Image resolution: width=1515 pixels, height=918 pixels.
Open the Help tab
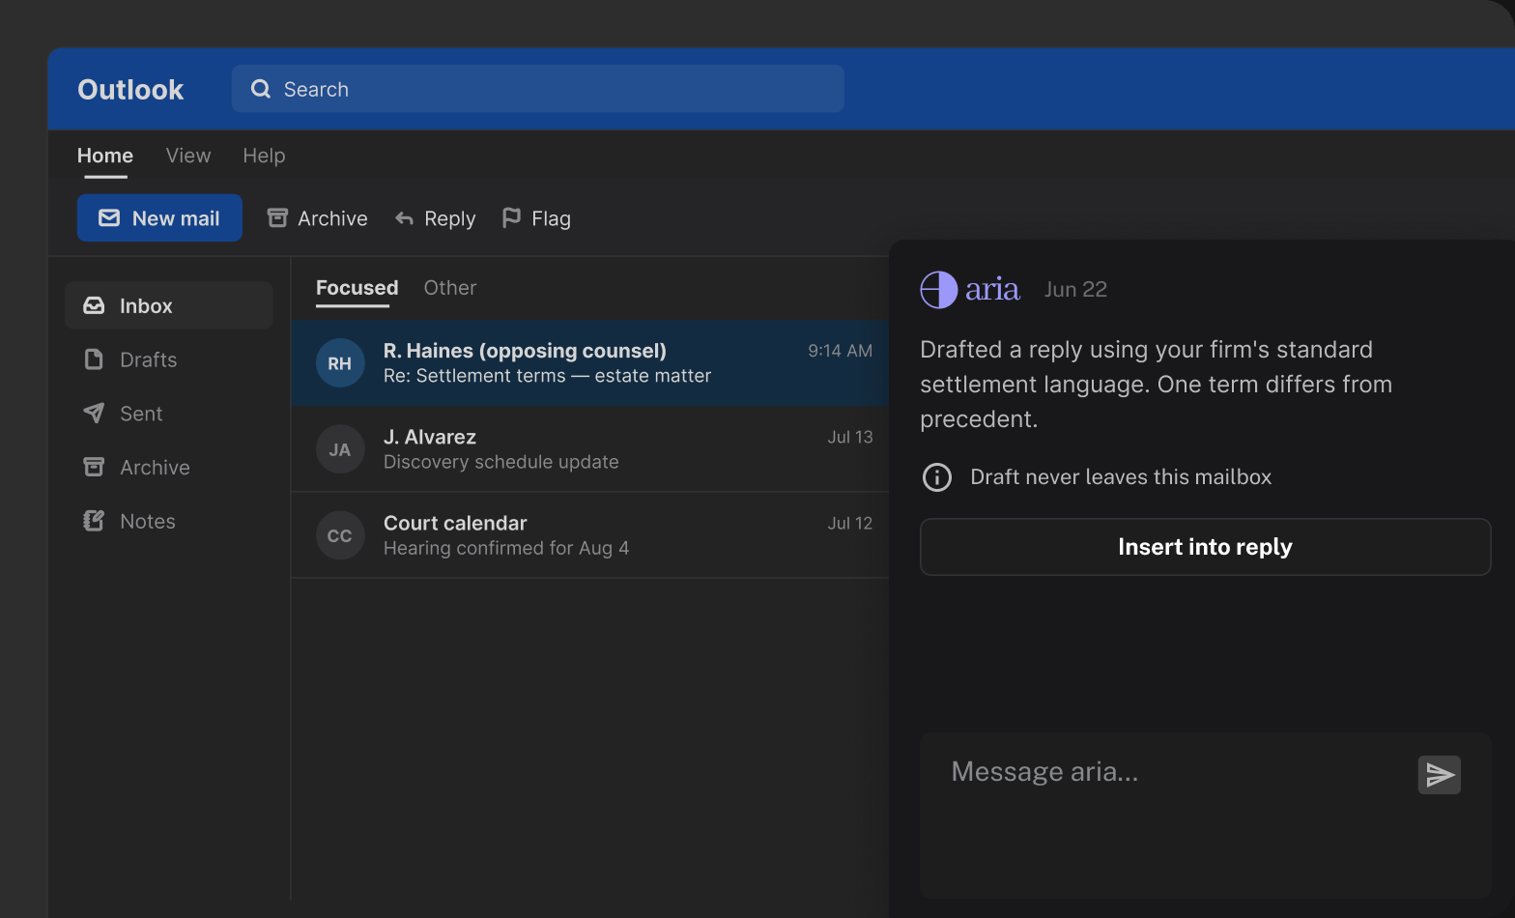click(264, 156)
